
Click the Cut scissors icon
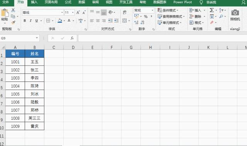[x=13, y=10]
